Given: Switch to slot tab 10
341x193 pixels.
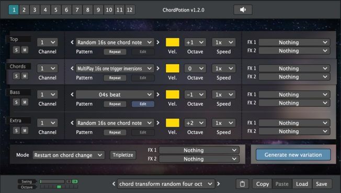Looking at the screenshot, I should tap(109, 10).
